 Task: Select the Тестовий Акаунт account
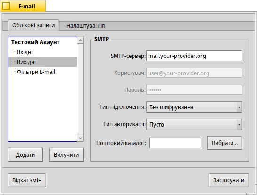tap(42, 42)
